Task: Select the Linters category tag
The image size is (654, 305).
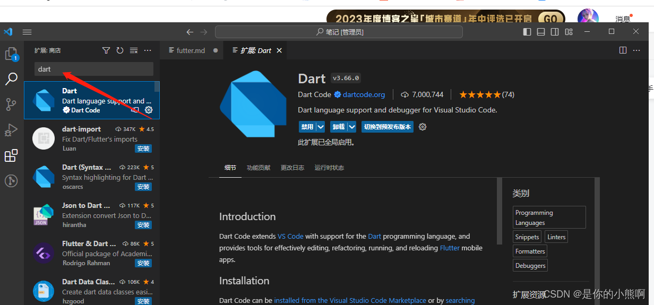Action: [556, 237]
